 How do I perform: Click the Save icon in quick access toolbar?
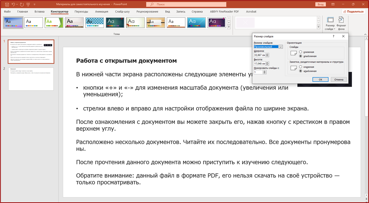(x=7, y=5)
